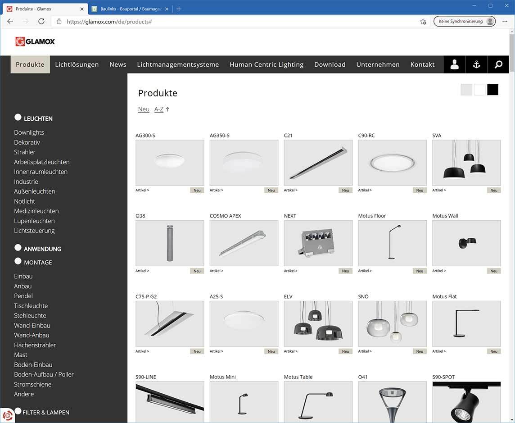This screenshot has height=423, width=515.
Task: Open the search magnifier icon
Action: pyautogui.click(x=498, y=64)
